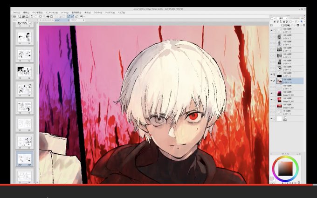Click the Enable Mask icon
Screen dimensions: 317x198
[x=290, y=21]
